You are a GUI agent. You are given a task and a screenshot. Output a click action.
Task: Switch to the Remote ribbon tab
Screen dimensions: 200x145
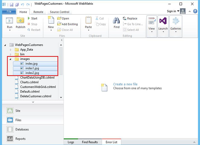click(39, 12)
